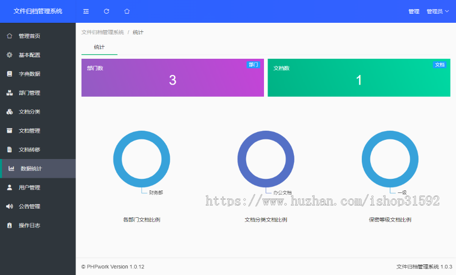The image size is (456, 275).
Task: Click the 文件归档管理系统 1.0.3 footer text
Action: coord(424,266)
